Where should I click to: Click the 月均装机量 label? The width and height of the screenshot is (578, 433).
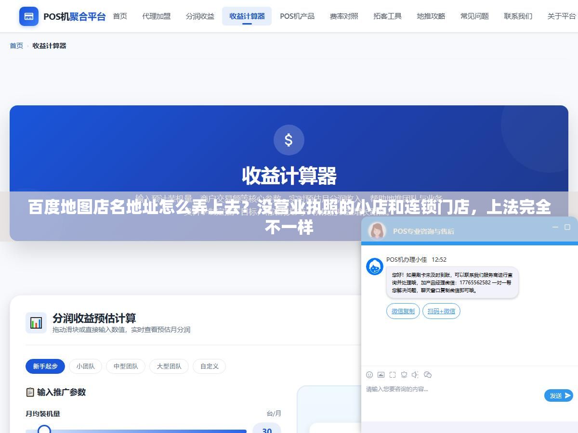point(43,413)
